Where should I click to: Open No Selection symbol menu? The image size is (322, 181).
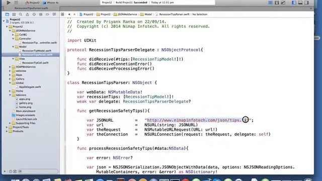[200, 15]
